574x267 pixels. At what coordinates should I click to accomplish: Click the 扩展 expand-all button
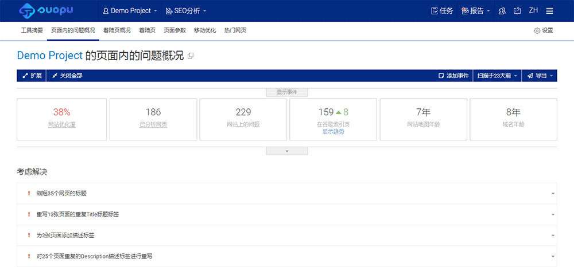(32, 76)
